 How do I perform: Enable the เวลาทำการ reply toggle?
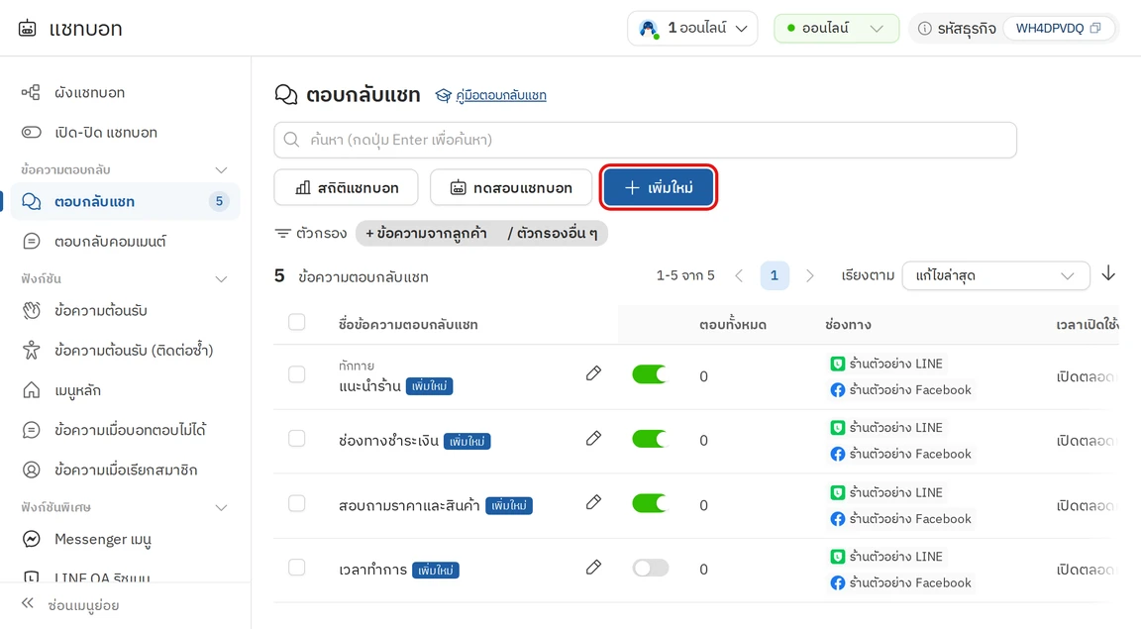point(650,568)
